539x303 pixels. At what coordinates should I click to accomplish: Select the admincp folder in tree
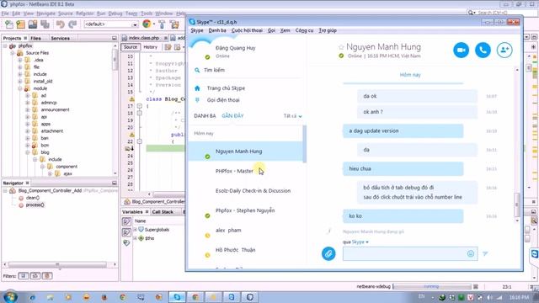click(49, 103)
